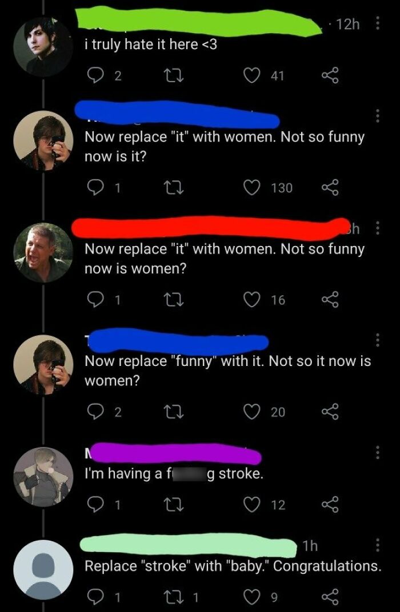The height and width of the screenshot is (612, 400).
Task: Like the reply with 16 likes
Action: click(250, 300)
